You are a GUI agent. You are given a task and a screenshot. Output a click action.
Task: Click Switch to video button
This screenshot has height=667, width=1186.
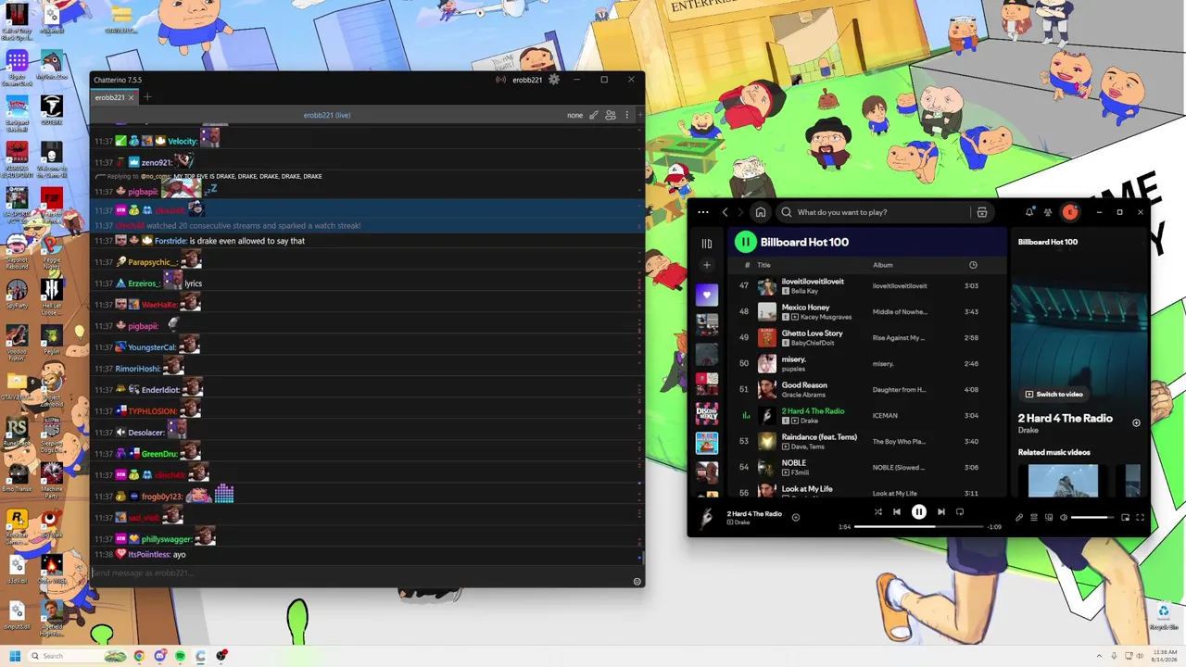(x=1054, y=394)
